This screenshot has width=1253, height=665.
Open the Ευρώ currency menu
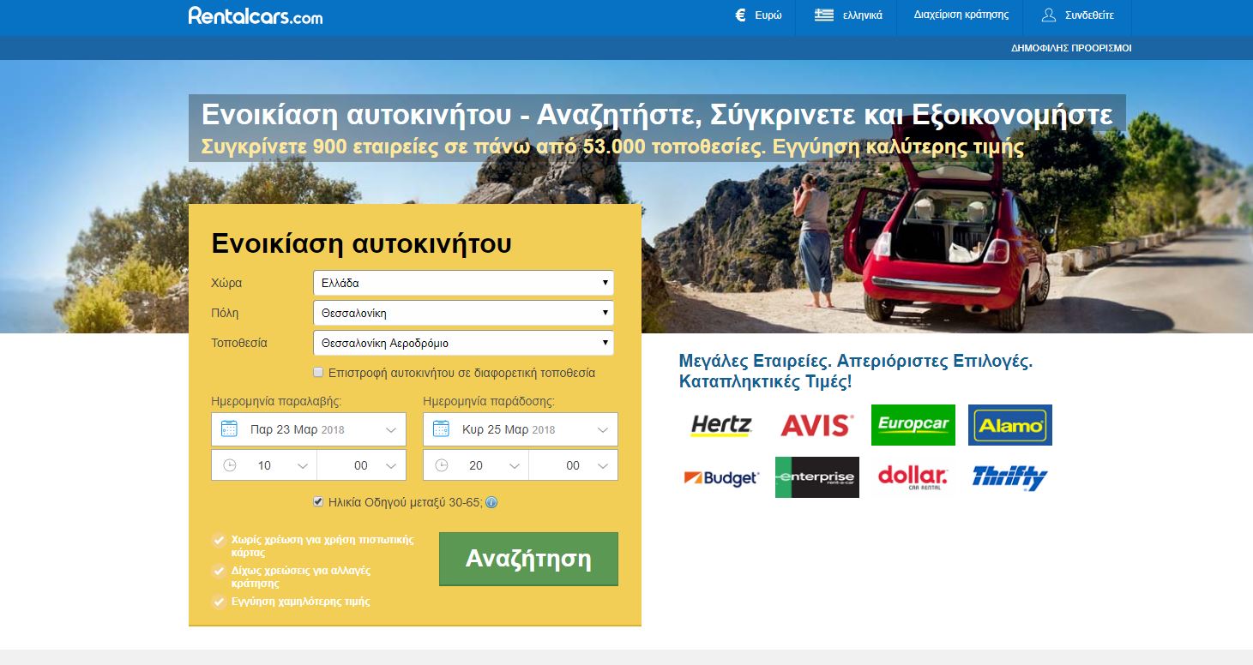[x=759, y=15]
